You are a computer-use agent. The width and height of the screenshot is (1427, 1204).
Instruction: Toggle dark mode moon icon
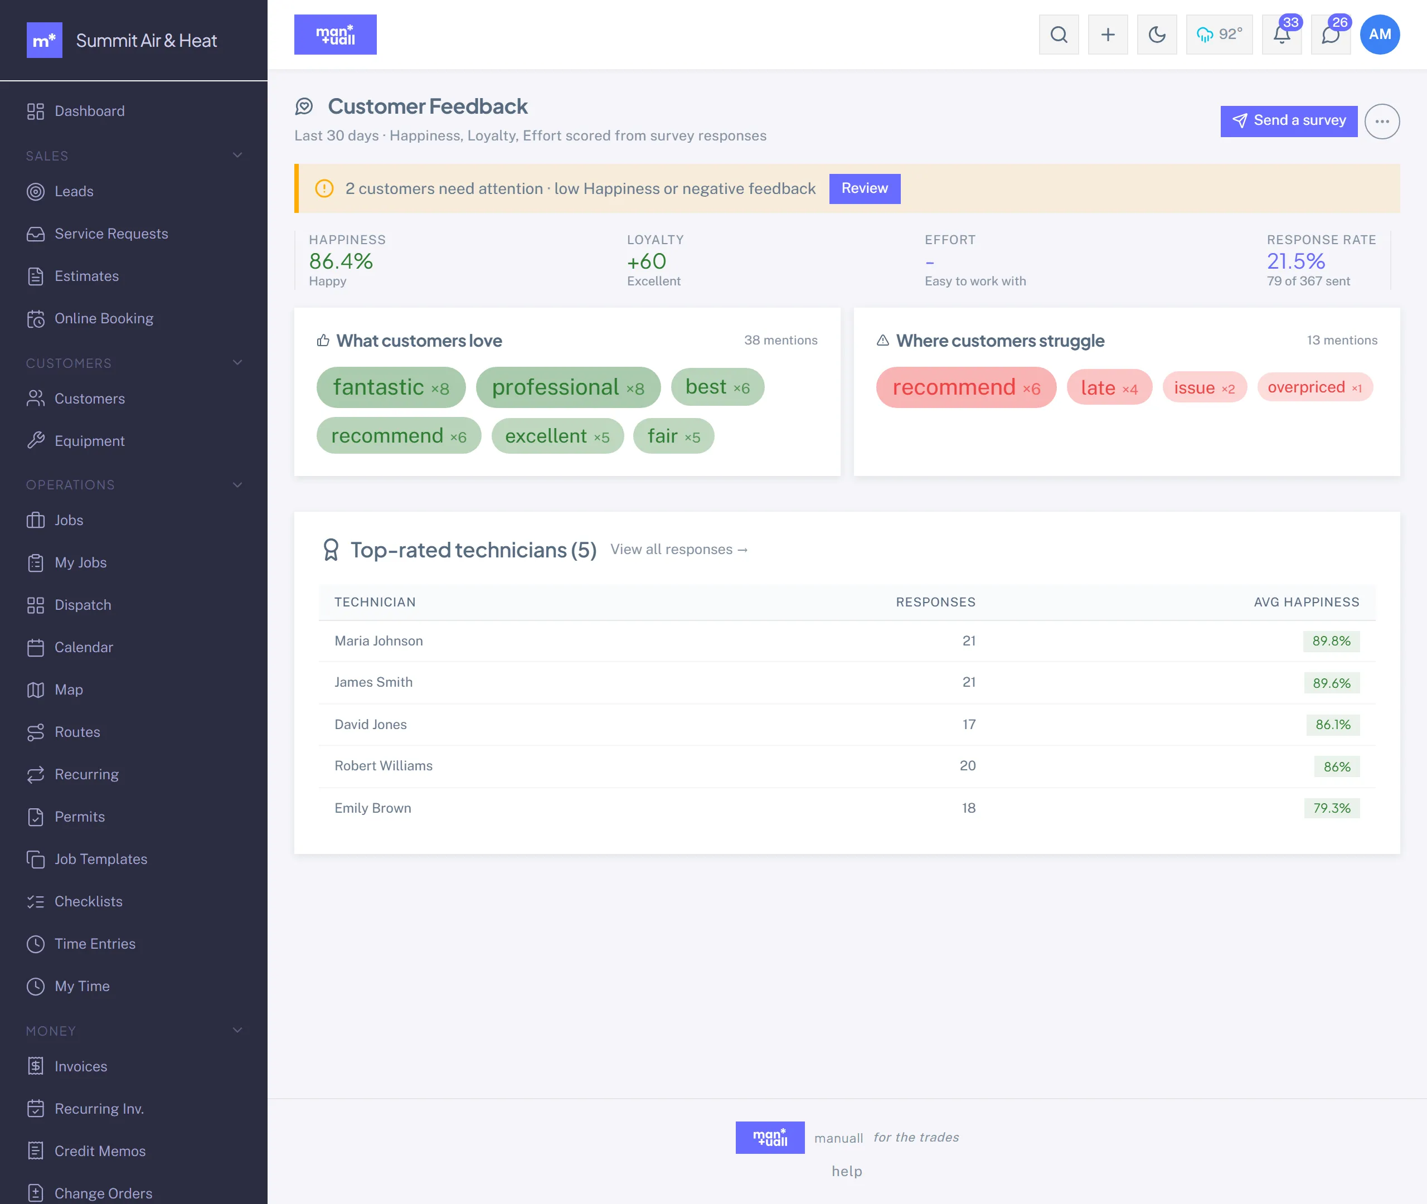tap(1157, 35)
